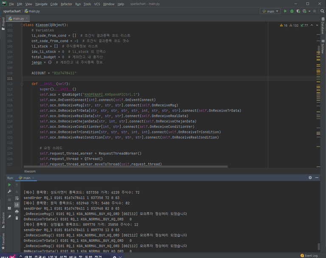Collapse class Kiwoom fold marker at line 101
The image size is (326, 258).
(x=22, y=25)
